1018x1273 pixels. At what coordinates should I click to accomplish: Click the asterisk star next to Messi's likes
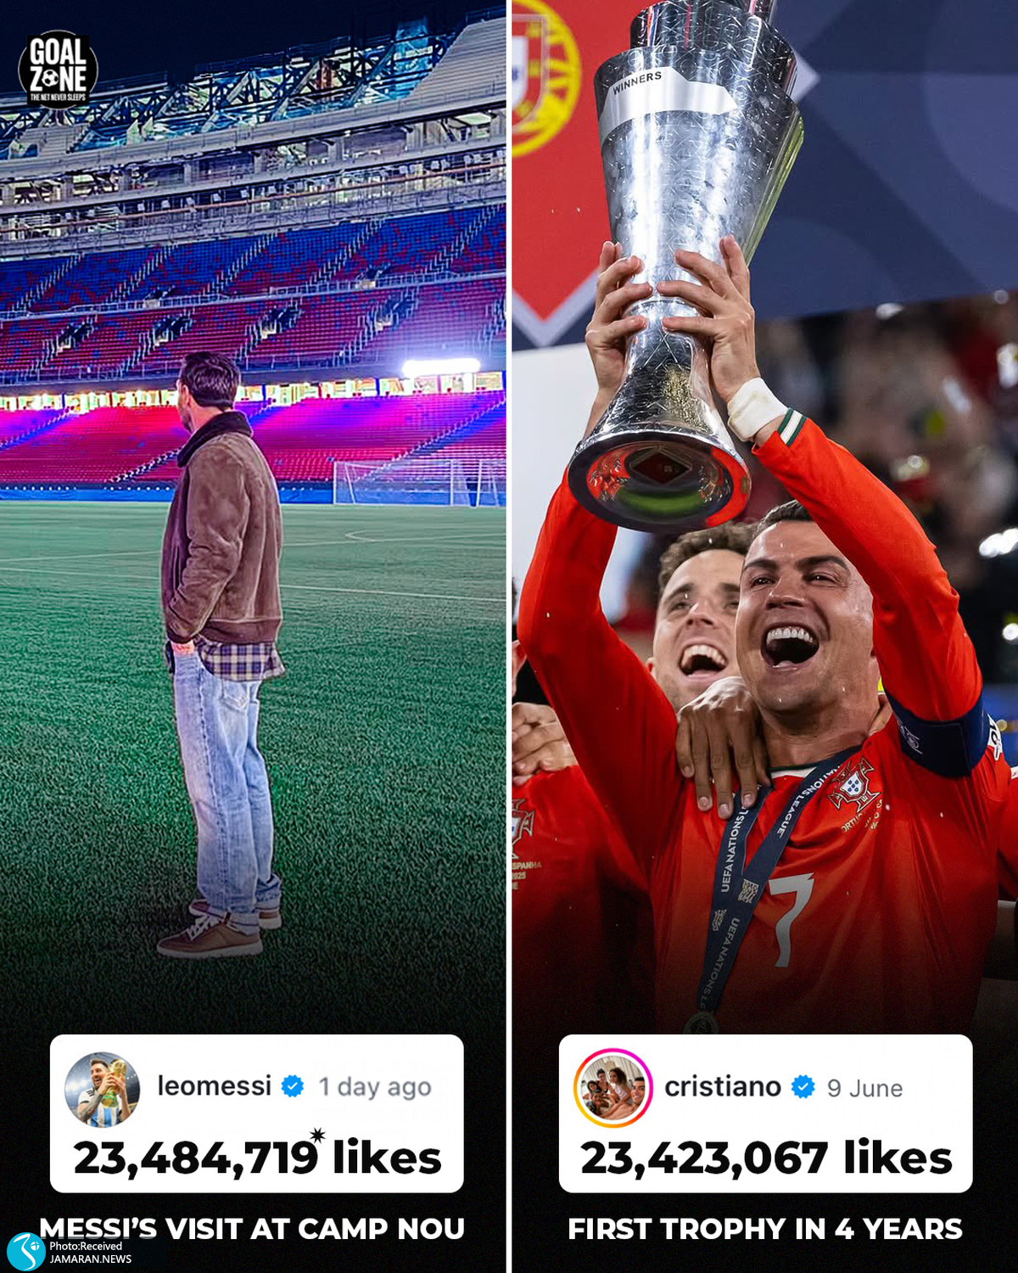(317, 1136)
